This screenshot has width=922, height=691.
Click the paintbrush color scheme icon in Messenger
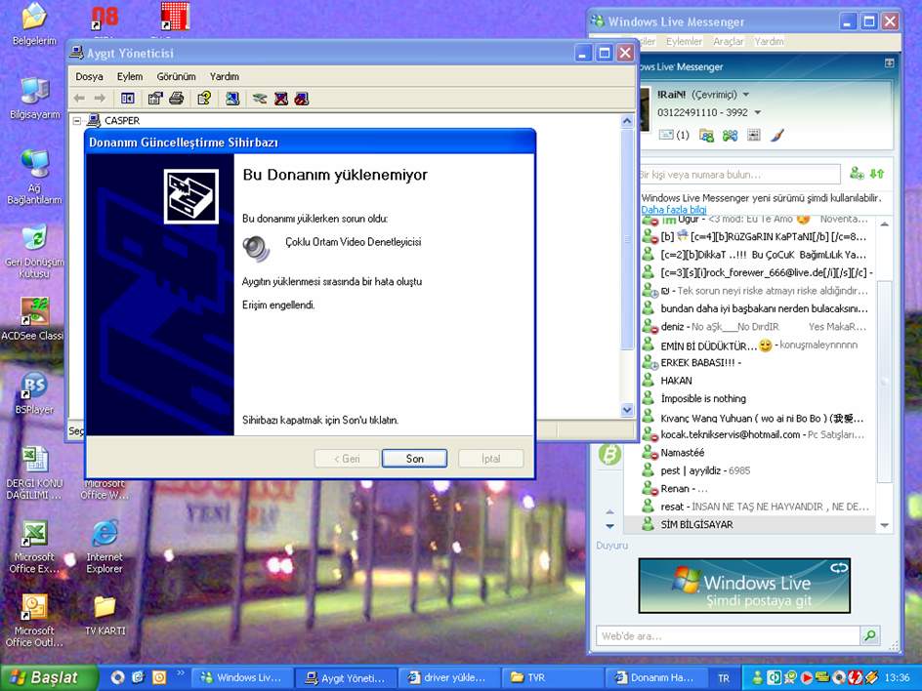click(x=776, y=136)
